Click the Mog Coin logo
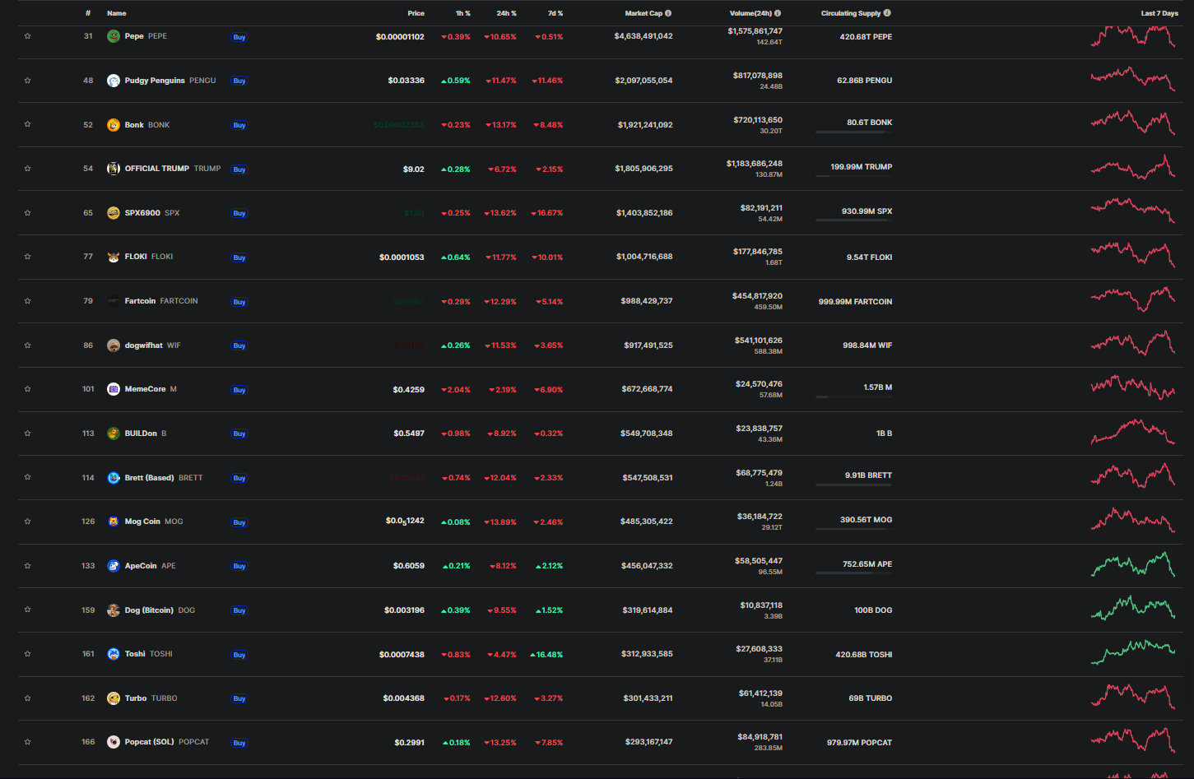The width and height of the screenshot is (1194, 779). click(114, 522)
